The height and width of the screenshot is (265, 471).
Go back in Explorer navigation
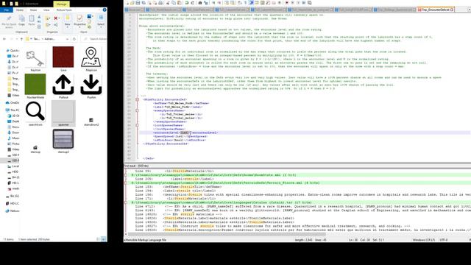(x=4, y=39)
